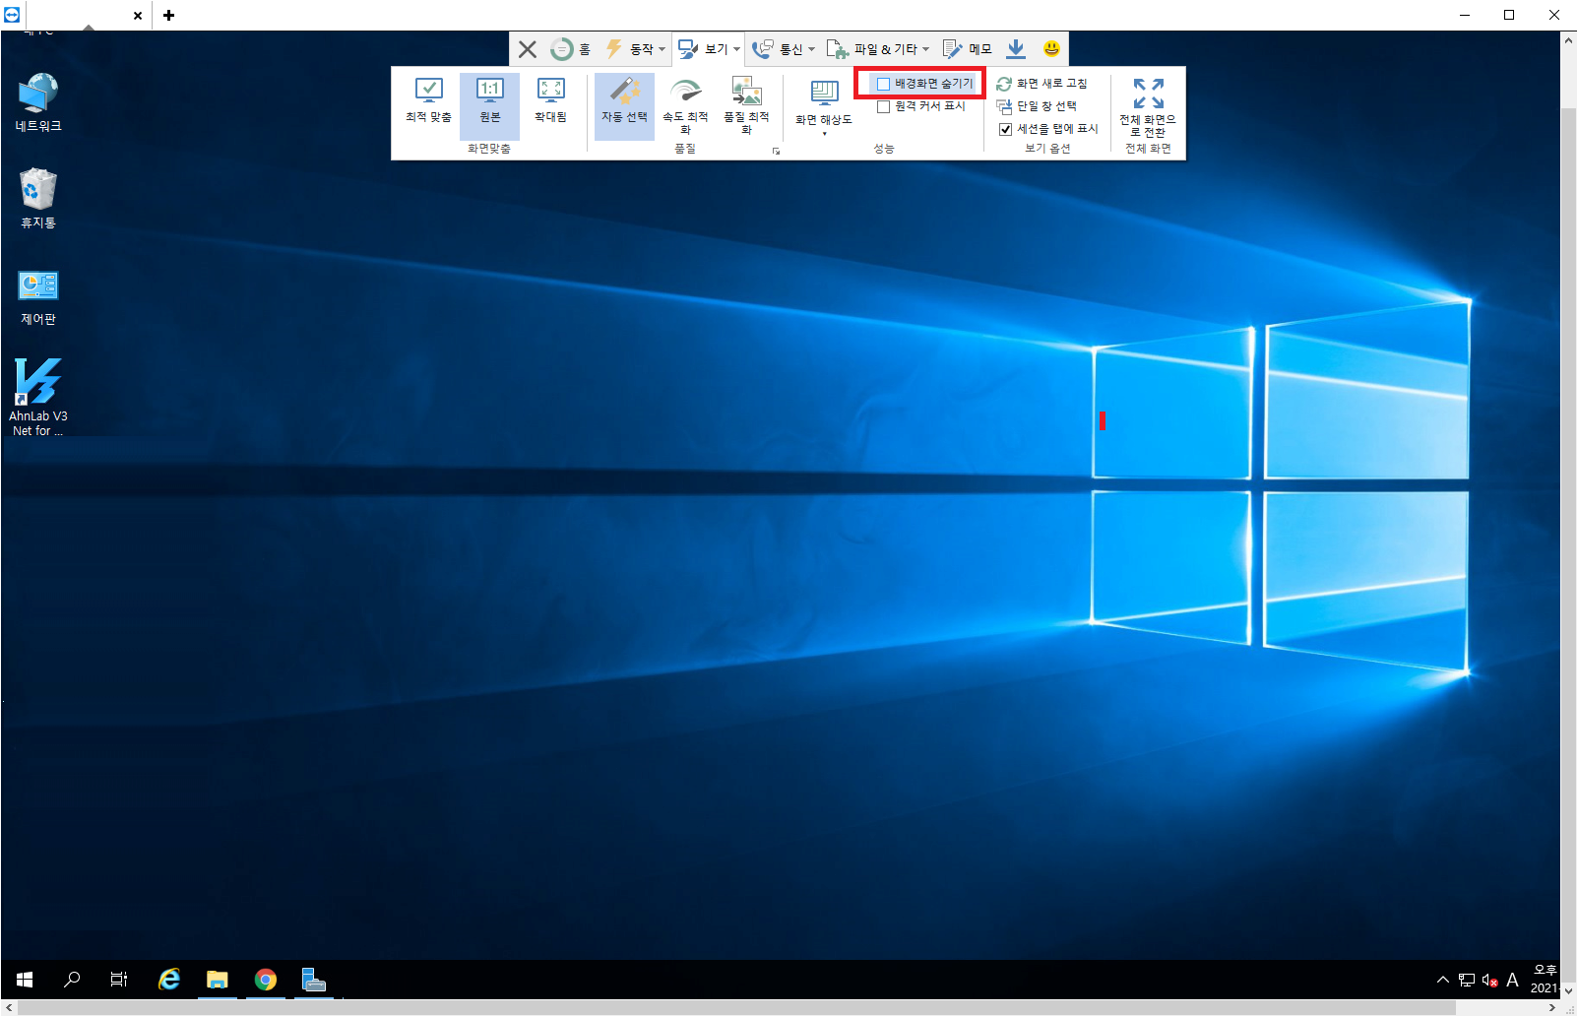Click the vertical scrollbar down arrow
Screen dimensions: 1578x1017
pos(1568,991)
